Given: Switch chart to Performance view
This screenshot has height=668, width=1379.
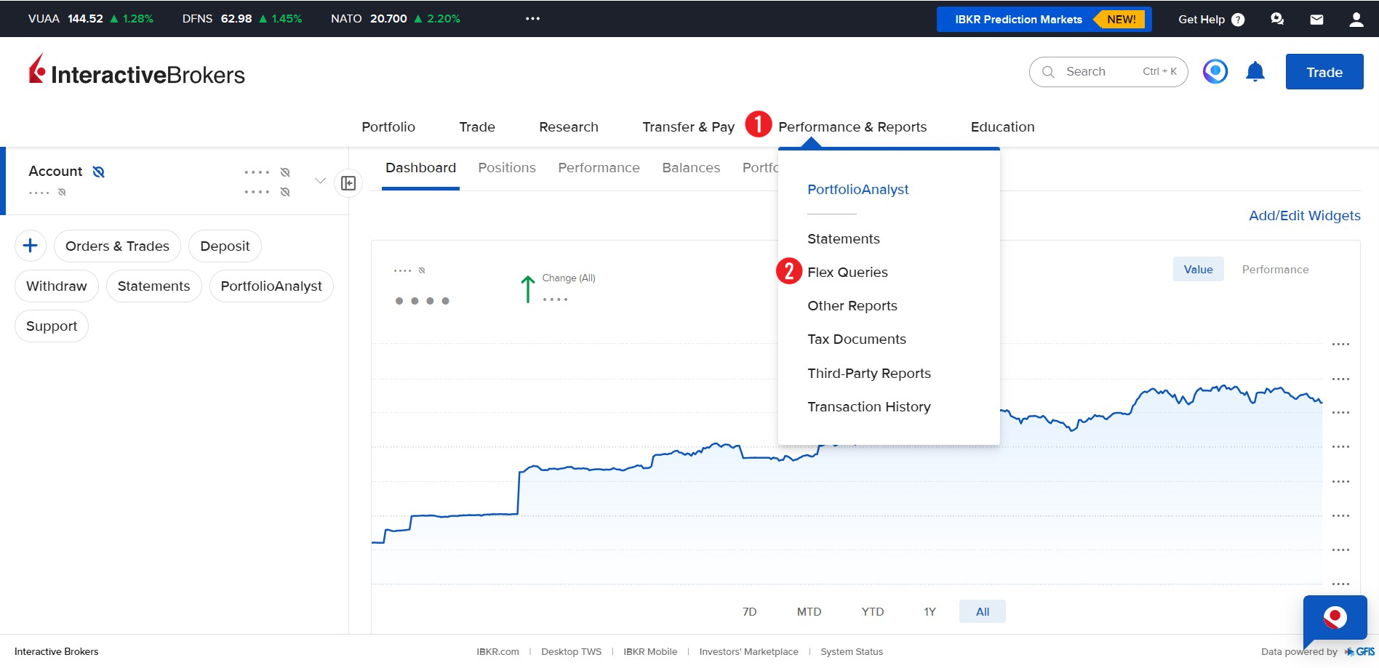Looking at the screenshot, I should pyautogui.click(x=1275, y=270).
